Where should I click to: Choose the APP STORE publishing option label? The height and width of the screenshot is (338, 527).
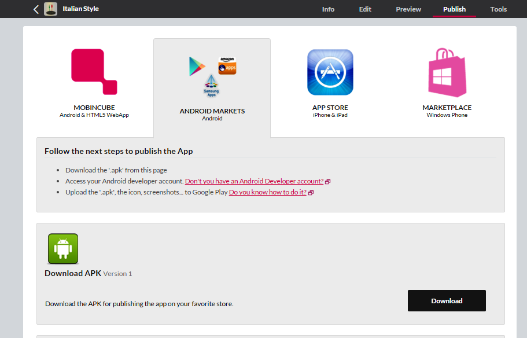[330, 108]
